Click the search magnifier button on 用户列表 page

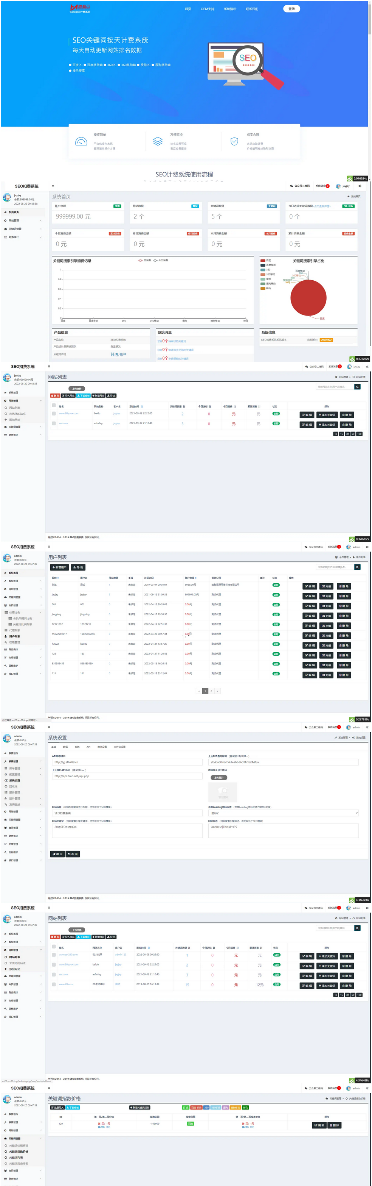(x=357, y=567)
